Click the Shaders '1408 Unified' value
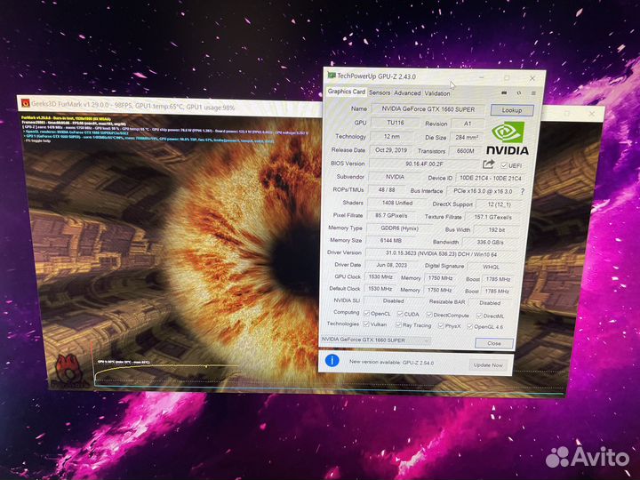The width and height of the screenshot is (640, 480). pyautogui.click(x=397, y=203)
